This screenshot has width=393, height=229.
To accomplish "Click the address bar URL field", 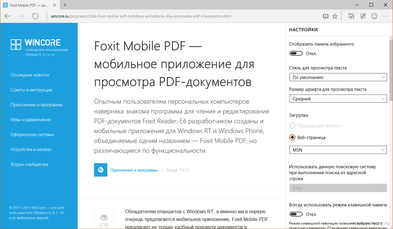I will coord(141,16).
